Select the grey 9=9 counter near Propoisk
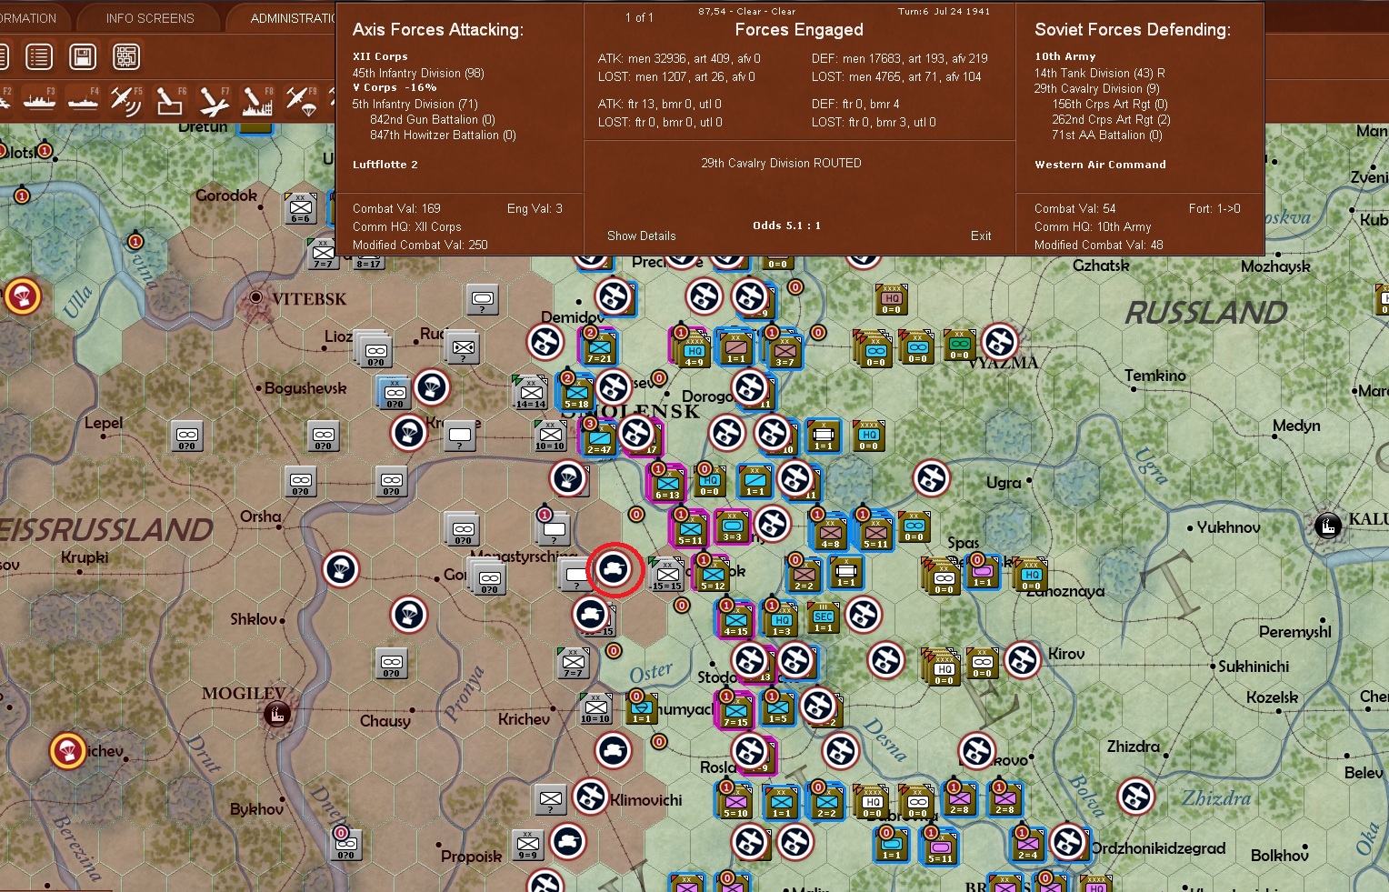Image resolution: width=1389 pixels, height=892 pixels. tap(527, 845)
